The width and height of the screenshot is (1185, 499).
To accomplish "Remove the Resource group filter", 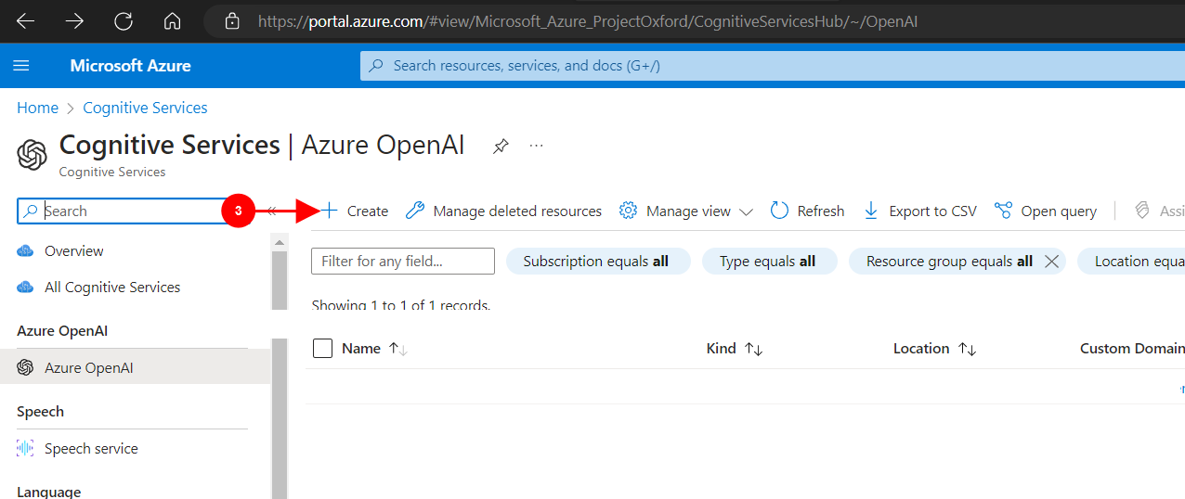I will point(1051,262).
